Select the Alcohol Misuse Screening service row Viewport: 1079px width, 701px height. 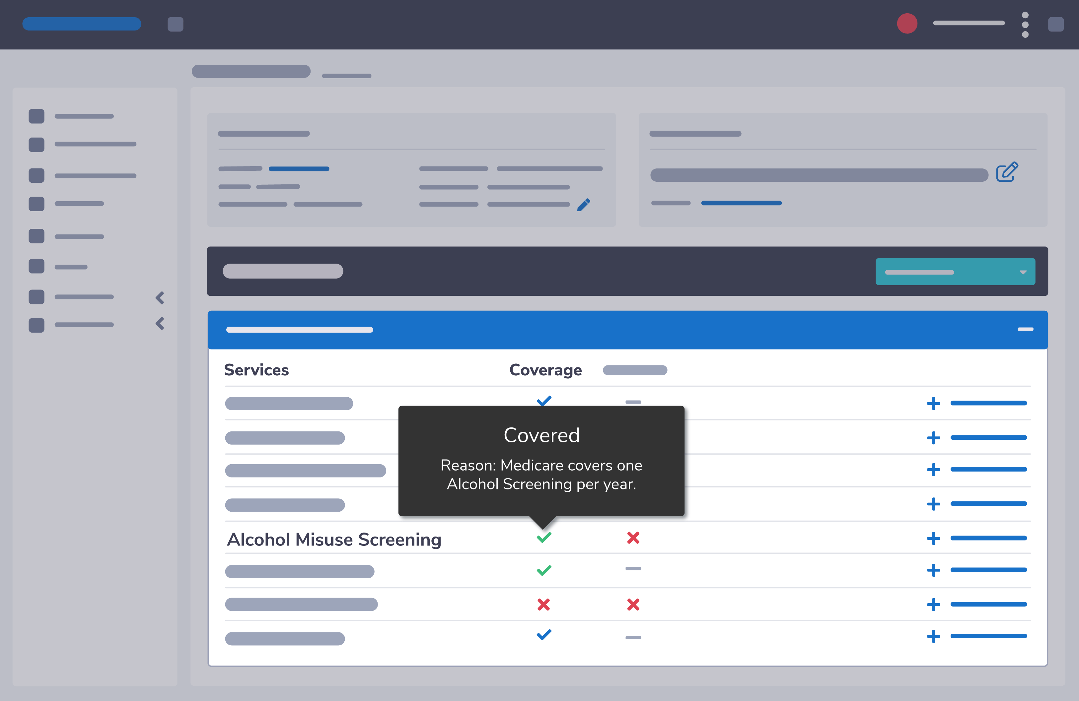tap(334, 539)
